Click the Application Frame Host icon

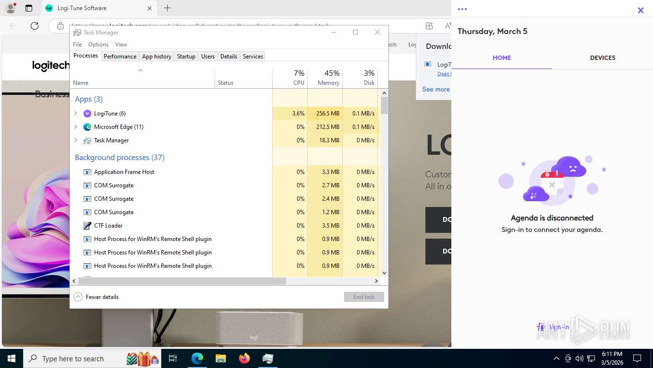(x=87, y=172)
